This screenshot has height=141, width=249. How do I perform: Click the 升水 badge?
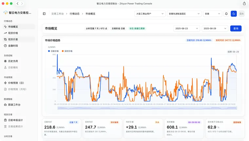157,122
